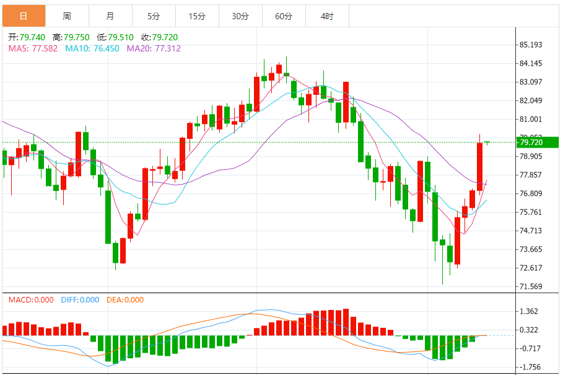Click the MACD:0.000 label
The height and width of the screenshot is (375, 563).
(x=31, y=300)
